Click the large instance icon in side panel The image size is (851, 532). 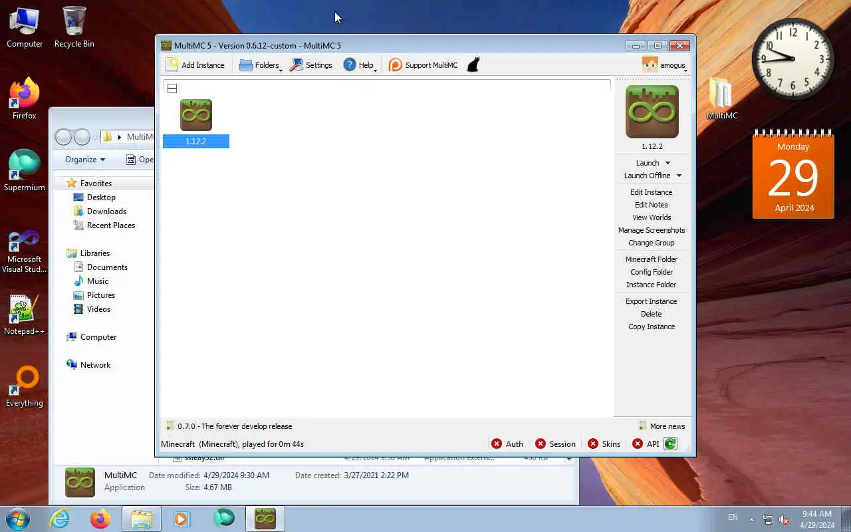(652, 112)
